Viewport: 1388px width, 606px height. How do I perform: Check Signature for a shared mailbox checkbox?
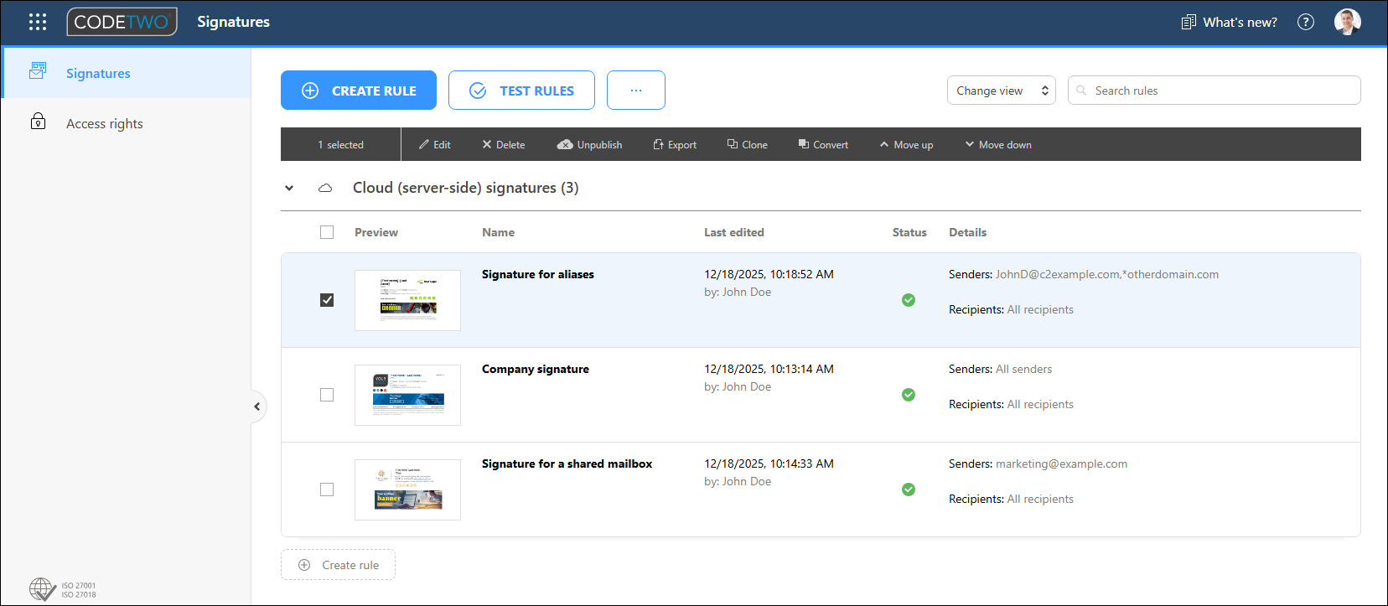327,489
